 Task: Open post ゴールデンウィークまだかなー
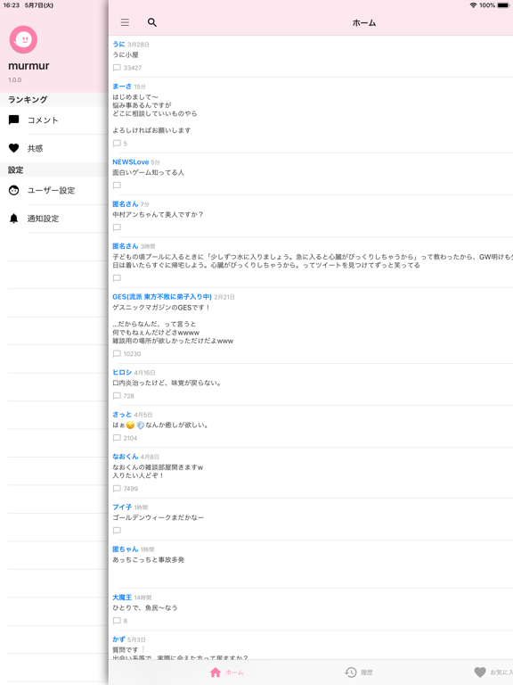(159, 517)
